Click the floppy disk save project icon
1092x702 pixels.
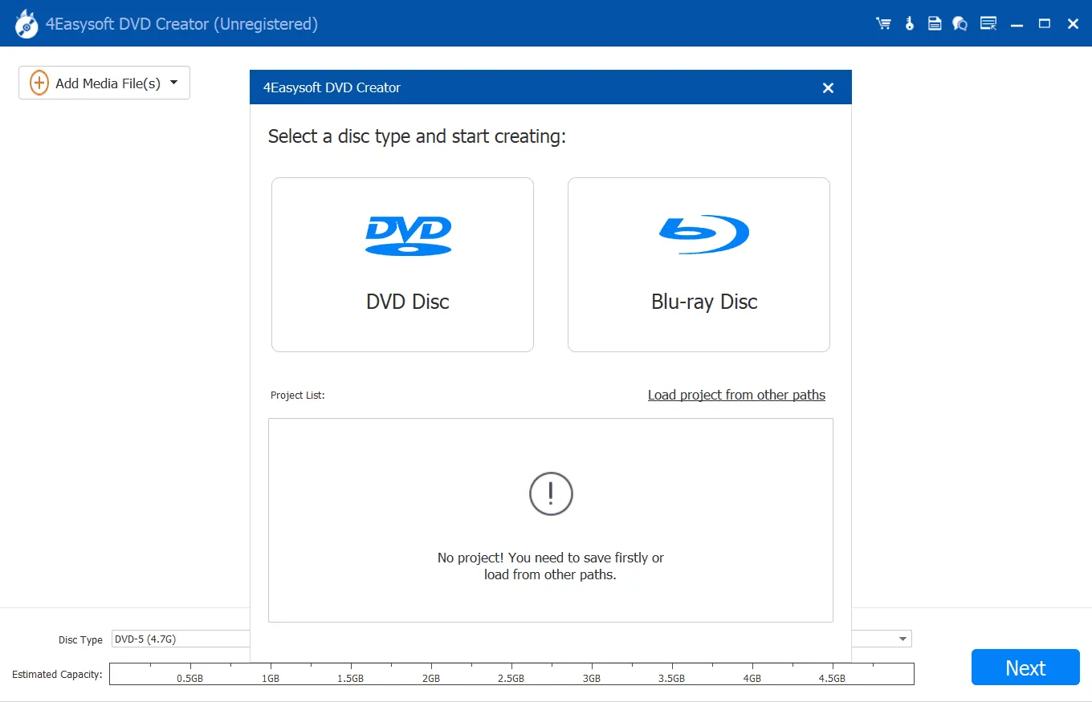pos(935,24)
